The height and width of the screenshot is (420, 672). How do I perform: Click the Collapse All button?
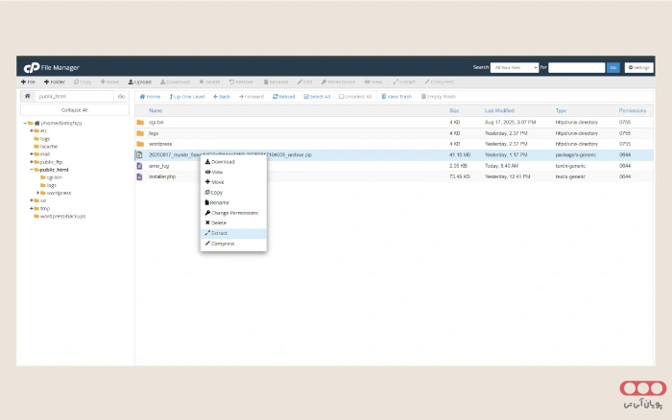(75, 110)
